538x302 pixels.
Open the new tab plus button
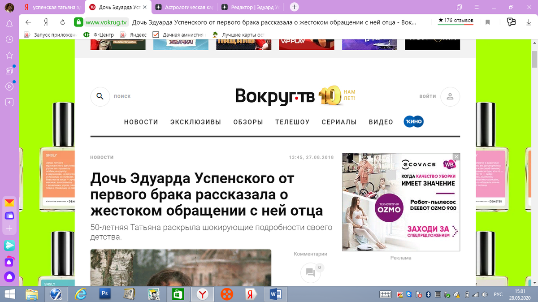(294, 7)
